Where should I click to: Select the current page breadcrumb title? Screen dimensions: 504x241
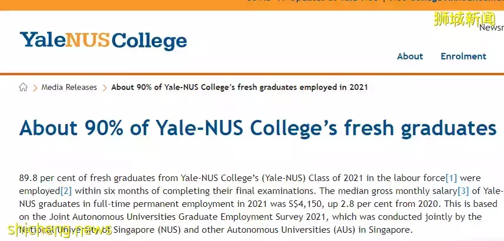click(x=239, y=87)
